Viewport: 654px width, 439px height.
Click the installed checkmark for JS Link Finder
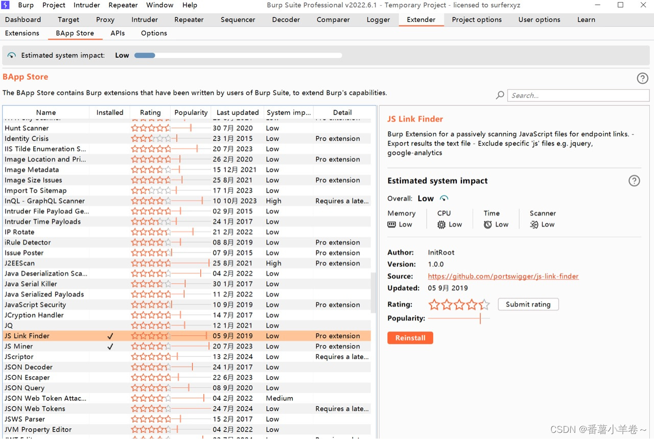[x=110, y=336]
